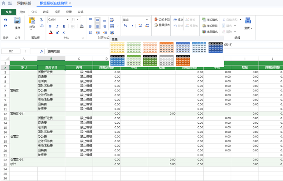The width and height of the screenshot is (283, 181).
Task: Click the 公式参数 button
Action: tap(162, 19)
